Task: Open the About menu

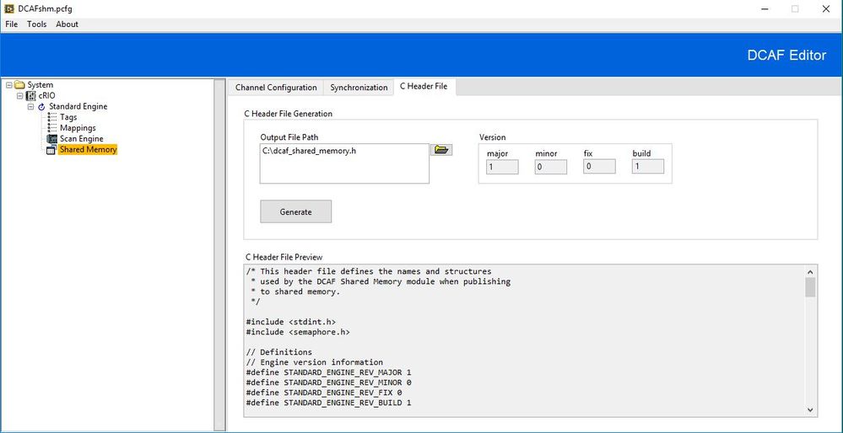Action: point(68,24)
